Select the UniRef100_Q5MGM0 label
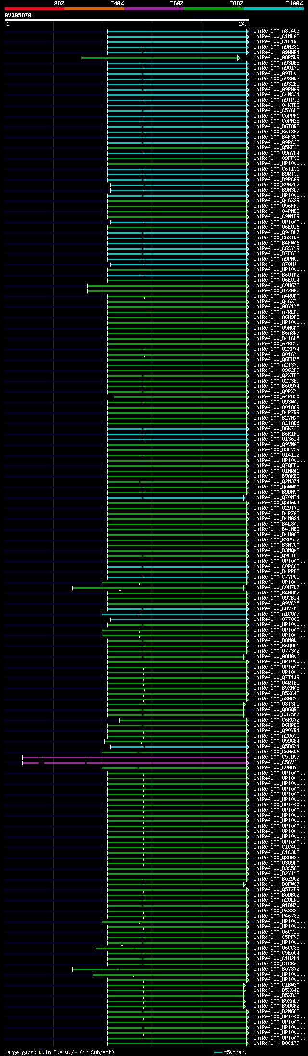The height and width of the screenshot is (1056, 308). (276, 328)
